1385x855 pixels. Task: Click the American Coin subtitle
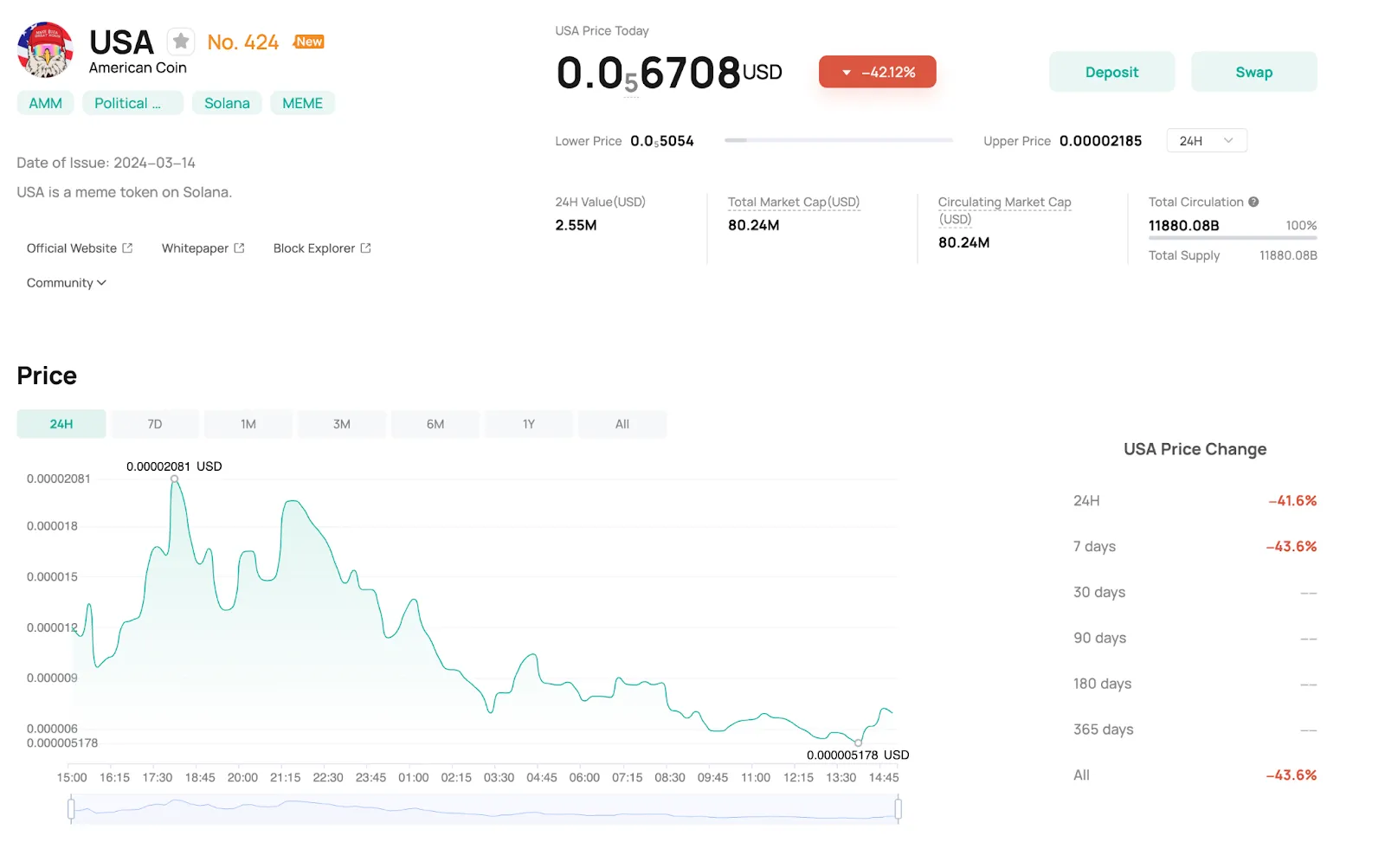pos(138,67)
